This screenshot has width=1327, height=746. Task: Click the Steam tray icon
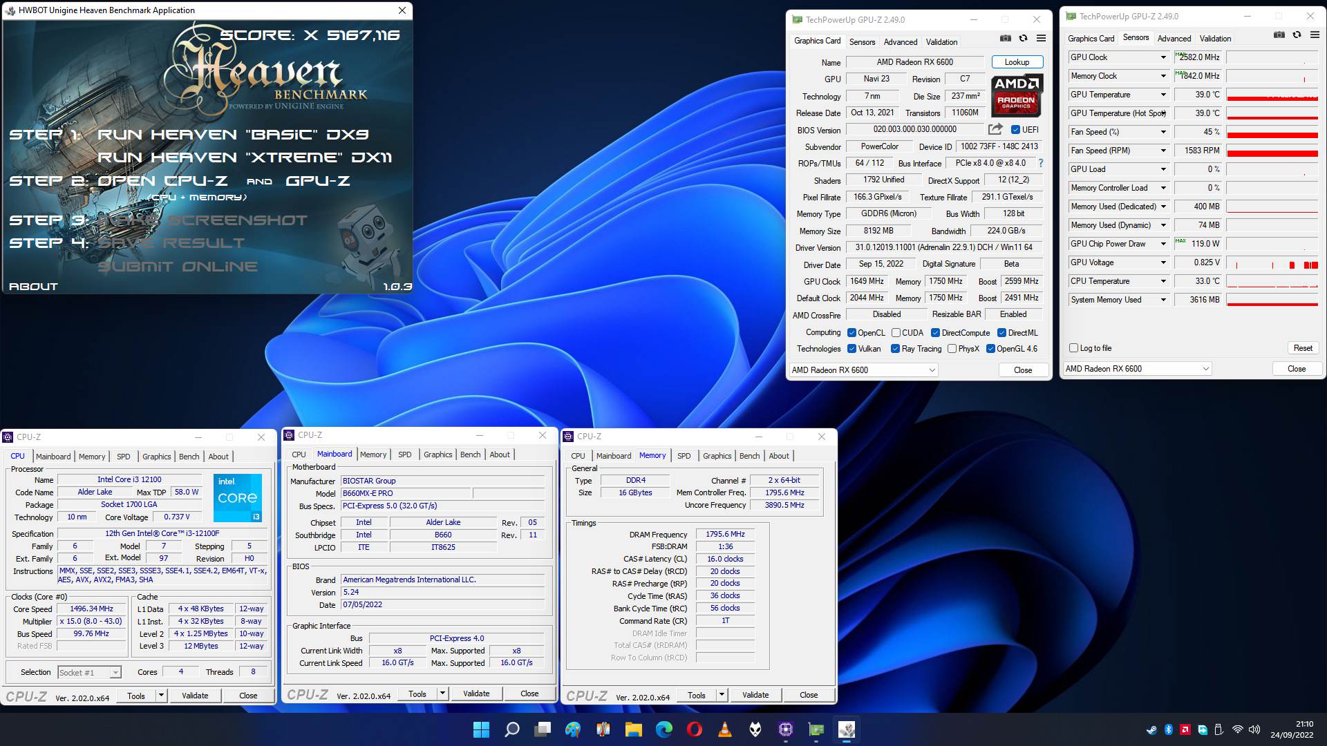[1151, 729]
